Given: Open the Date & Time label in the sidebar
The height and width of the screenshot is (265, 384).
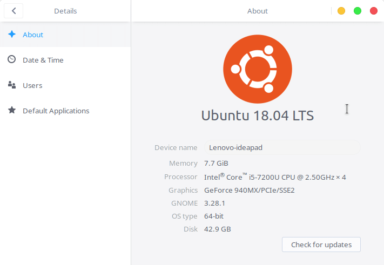Looking at the screenshot, I should [x=43, y=60].
